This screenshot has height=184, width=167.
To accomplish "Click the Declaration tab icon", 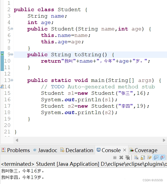I will [62, 150].
